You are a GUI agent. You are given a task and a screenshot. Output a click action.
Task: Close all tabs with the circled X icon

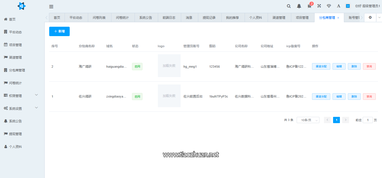point(370,18)
